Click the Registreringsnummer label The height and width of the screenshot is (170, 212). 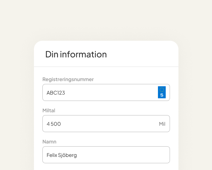tap(68, 79)
